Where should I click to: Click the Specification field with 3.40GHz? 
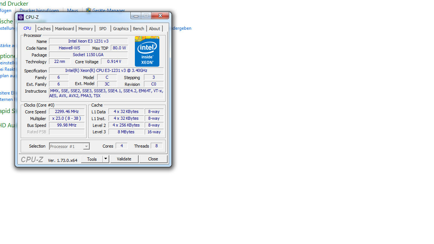tap(106, 70)
